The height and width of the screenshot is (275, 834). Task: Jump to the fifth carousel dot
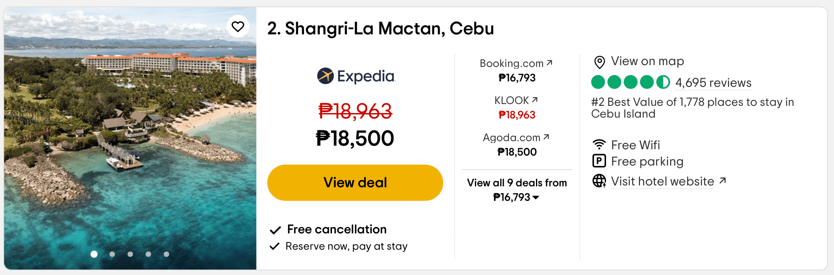[166, 254]
